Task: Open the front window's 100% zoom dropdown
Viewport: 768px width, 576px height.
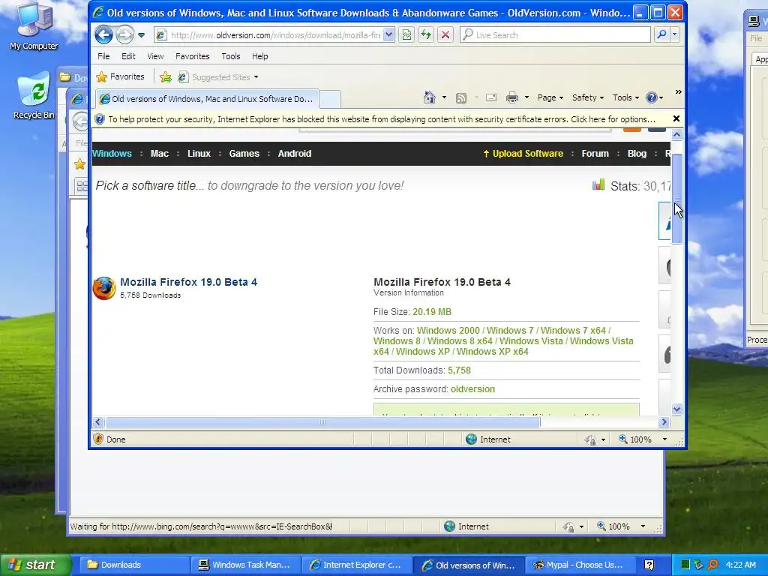Action: [x=664, y=439]
